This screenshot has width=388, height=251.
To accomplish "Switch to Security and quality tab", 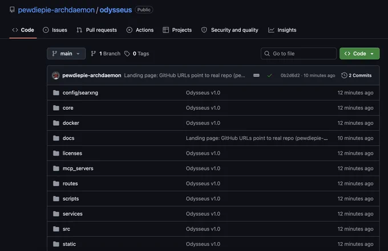I will 229,30.
